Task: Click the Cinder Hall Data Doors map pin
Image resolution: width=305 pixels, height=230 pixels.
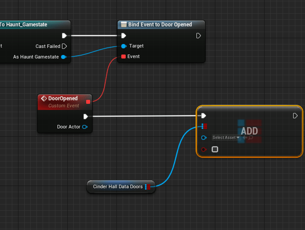Action: click(148, 187)
